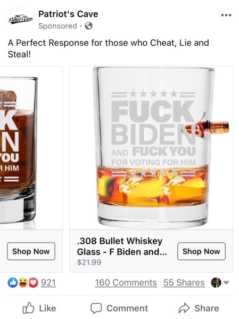This screenshot has width=239, height=319.
Task: Open the three-dot post options menu
Action: [x=226, y=15]
